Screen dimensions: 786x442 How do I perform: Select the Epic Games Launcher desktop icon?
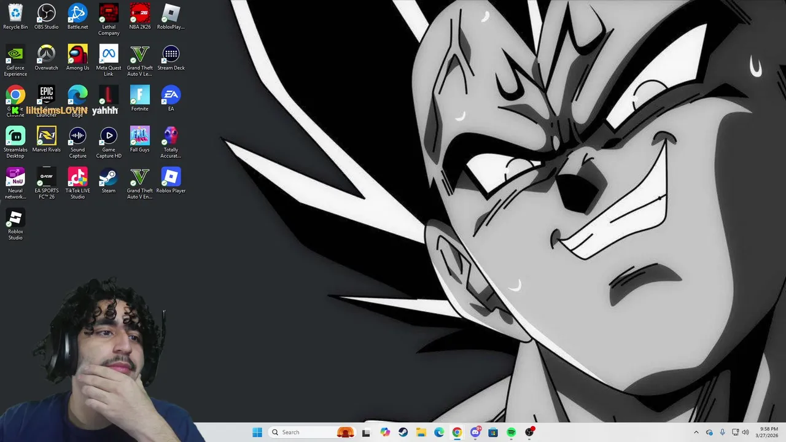(47, 101)
